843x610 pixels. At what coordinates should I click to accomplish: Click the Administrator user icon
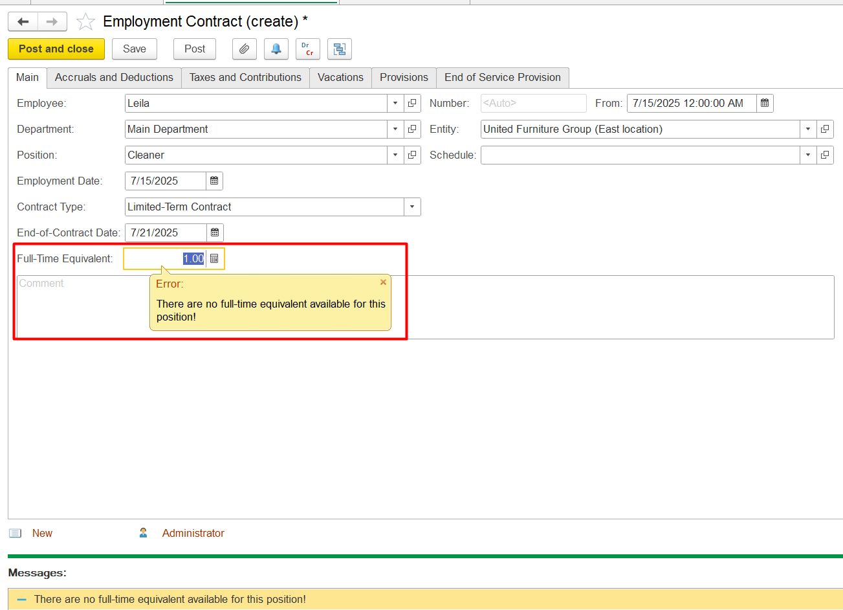143,533
